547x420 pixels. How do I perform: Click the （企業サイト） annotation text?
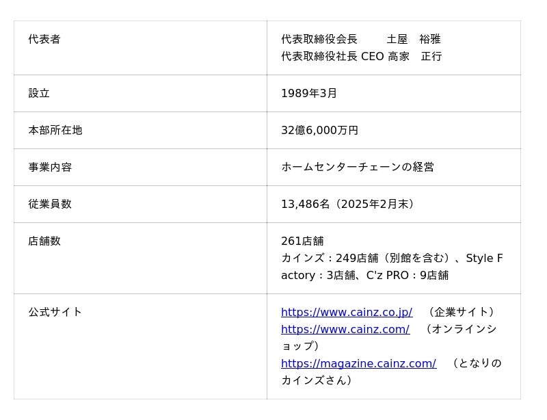coord(462,312)
